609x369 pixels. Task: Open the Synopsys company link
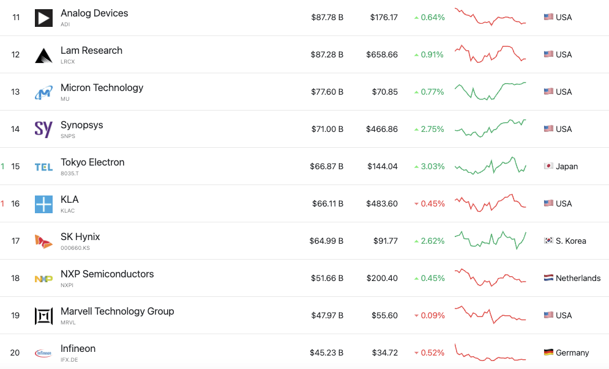(81, 125)
